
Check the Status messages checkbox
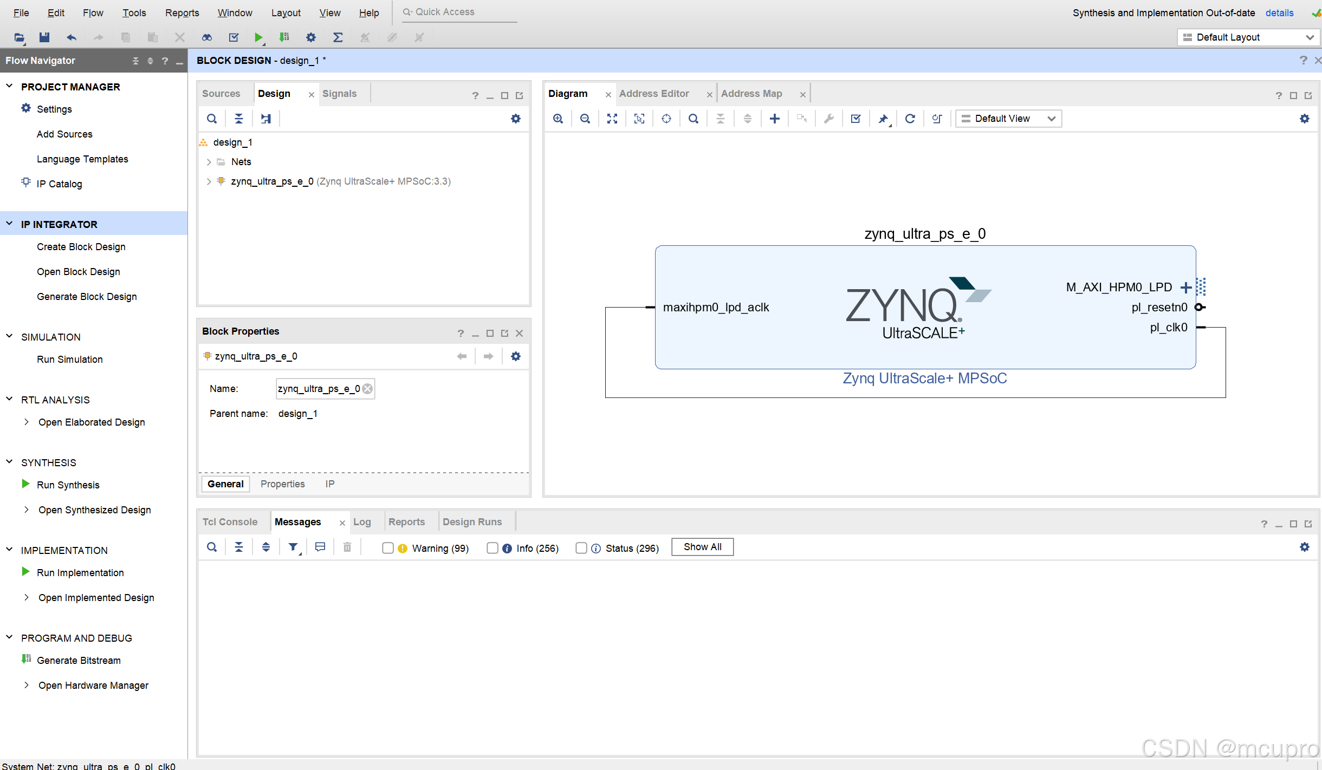point(581,548)
